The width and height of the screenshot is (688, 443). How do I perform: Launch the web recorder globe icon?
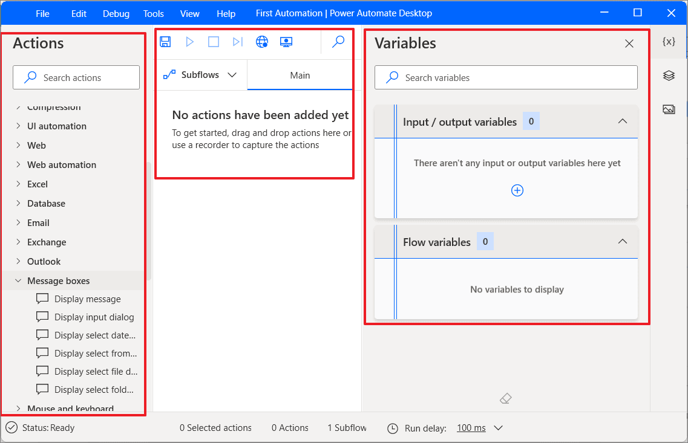261,41
